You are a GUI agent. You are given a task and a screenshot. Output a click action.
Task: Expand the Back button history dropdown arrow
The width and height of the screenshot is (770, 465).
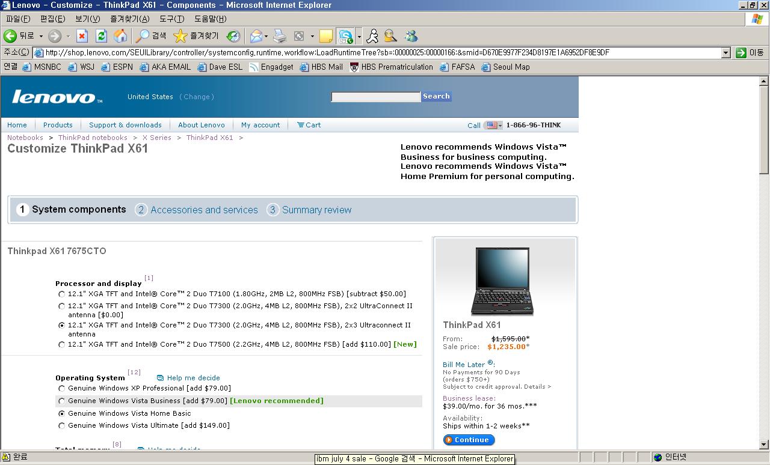[41, 36]
